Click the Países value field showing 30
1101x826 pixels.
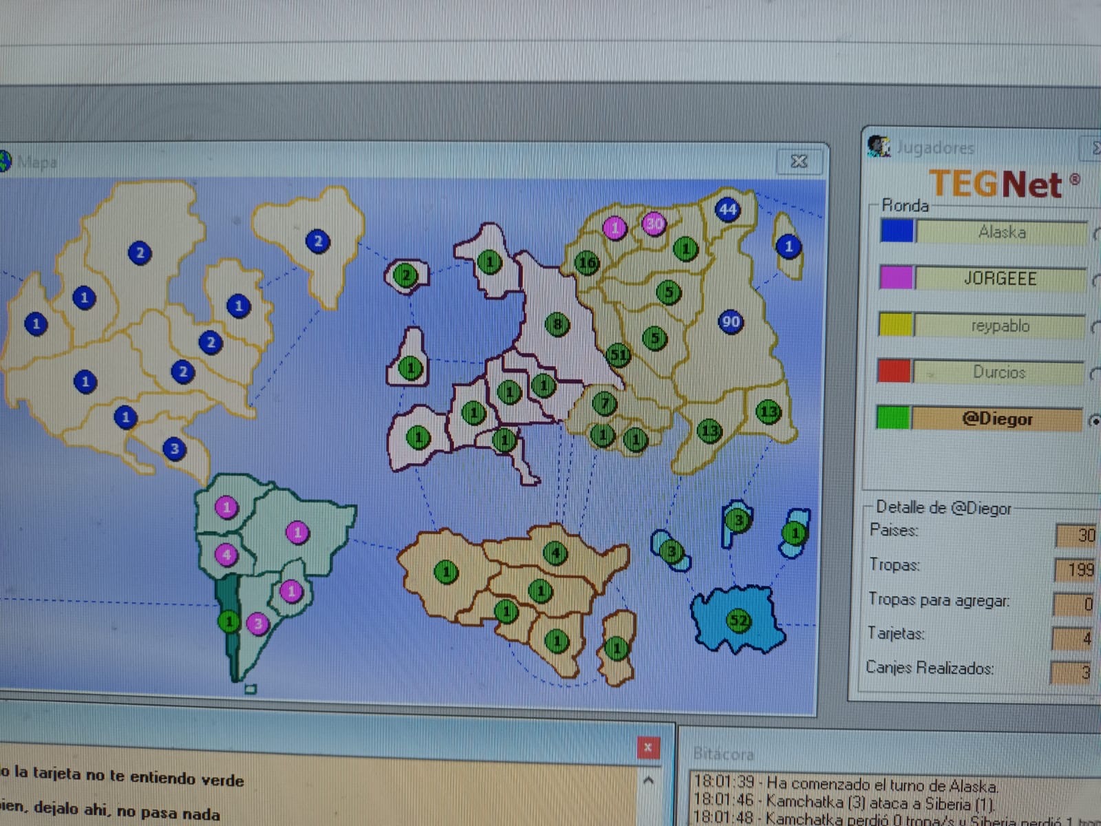pyautogui.click(x=1077, y=535)
